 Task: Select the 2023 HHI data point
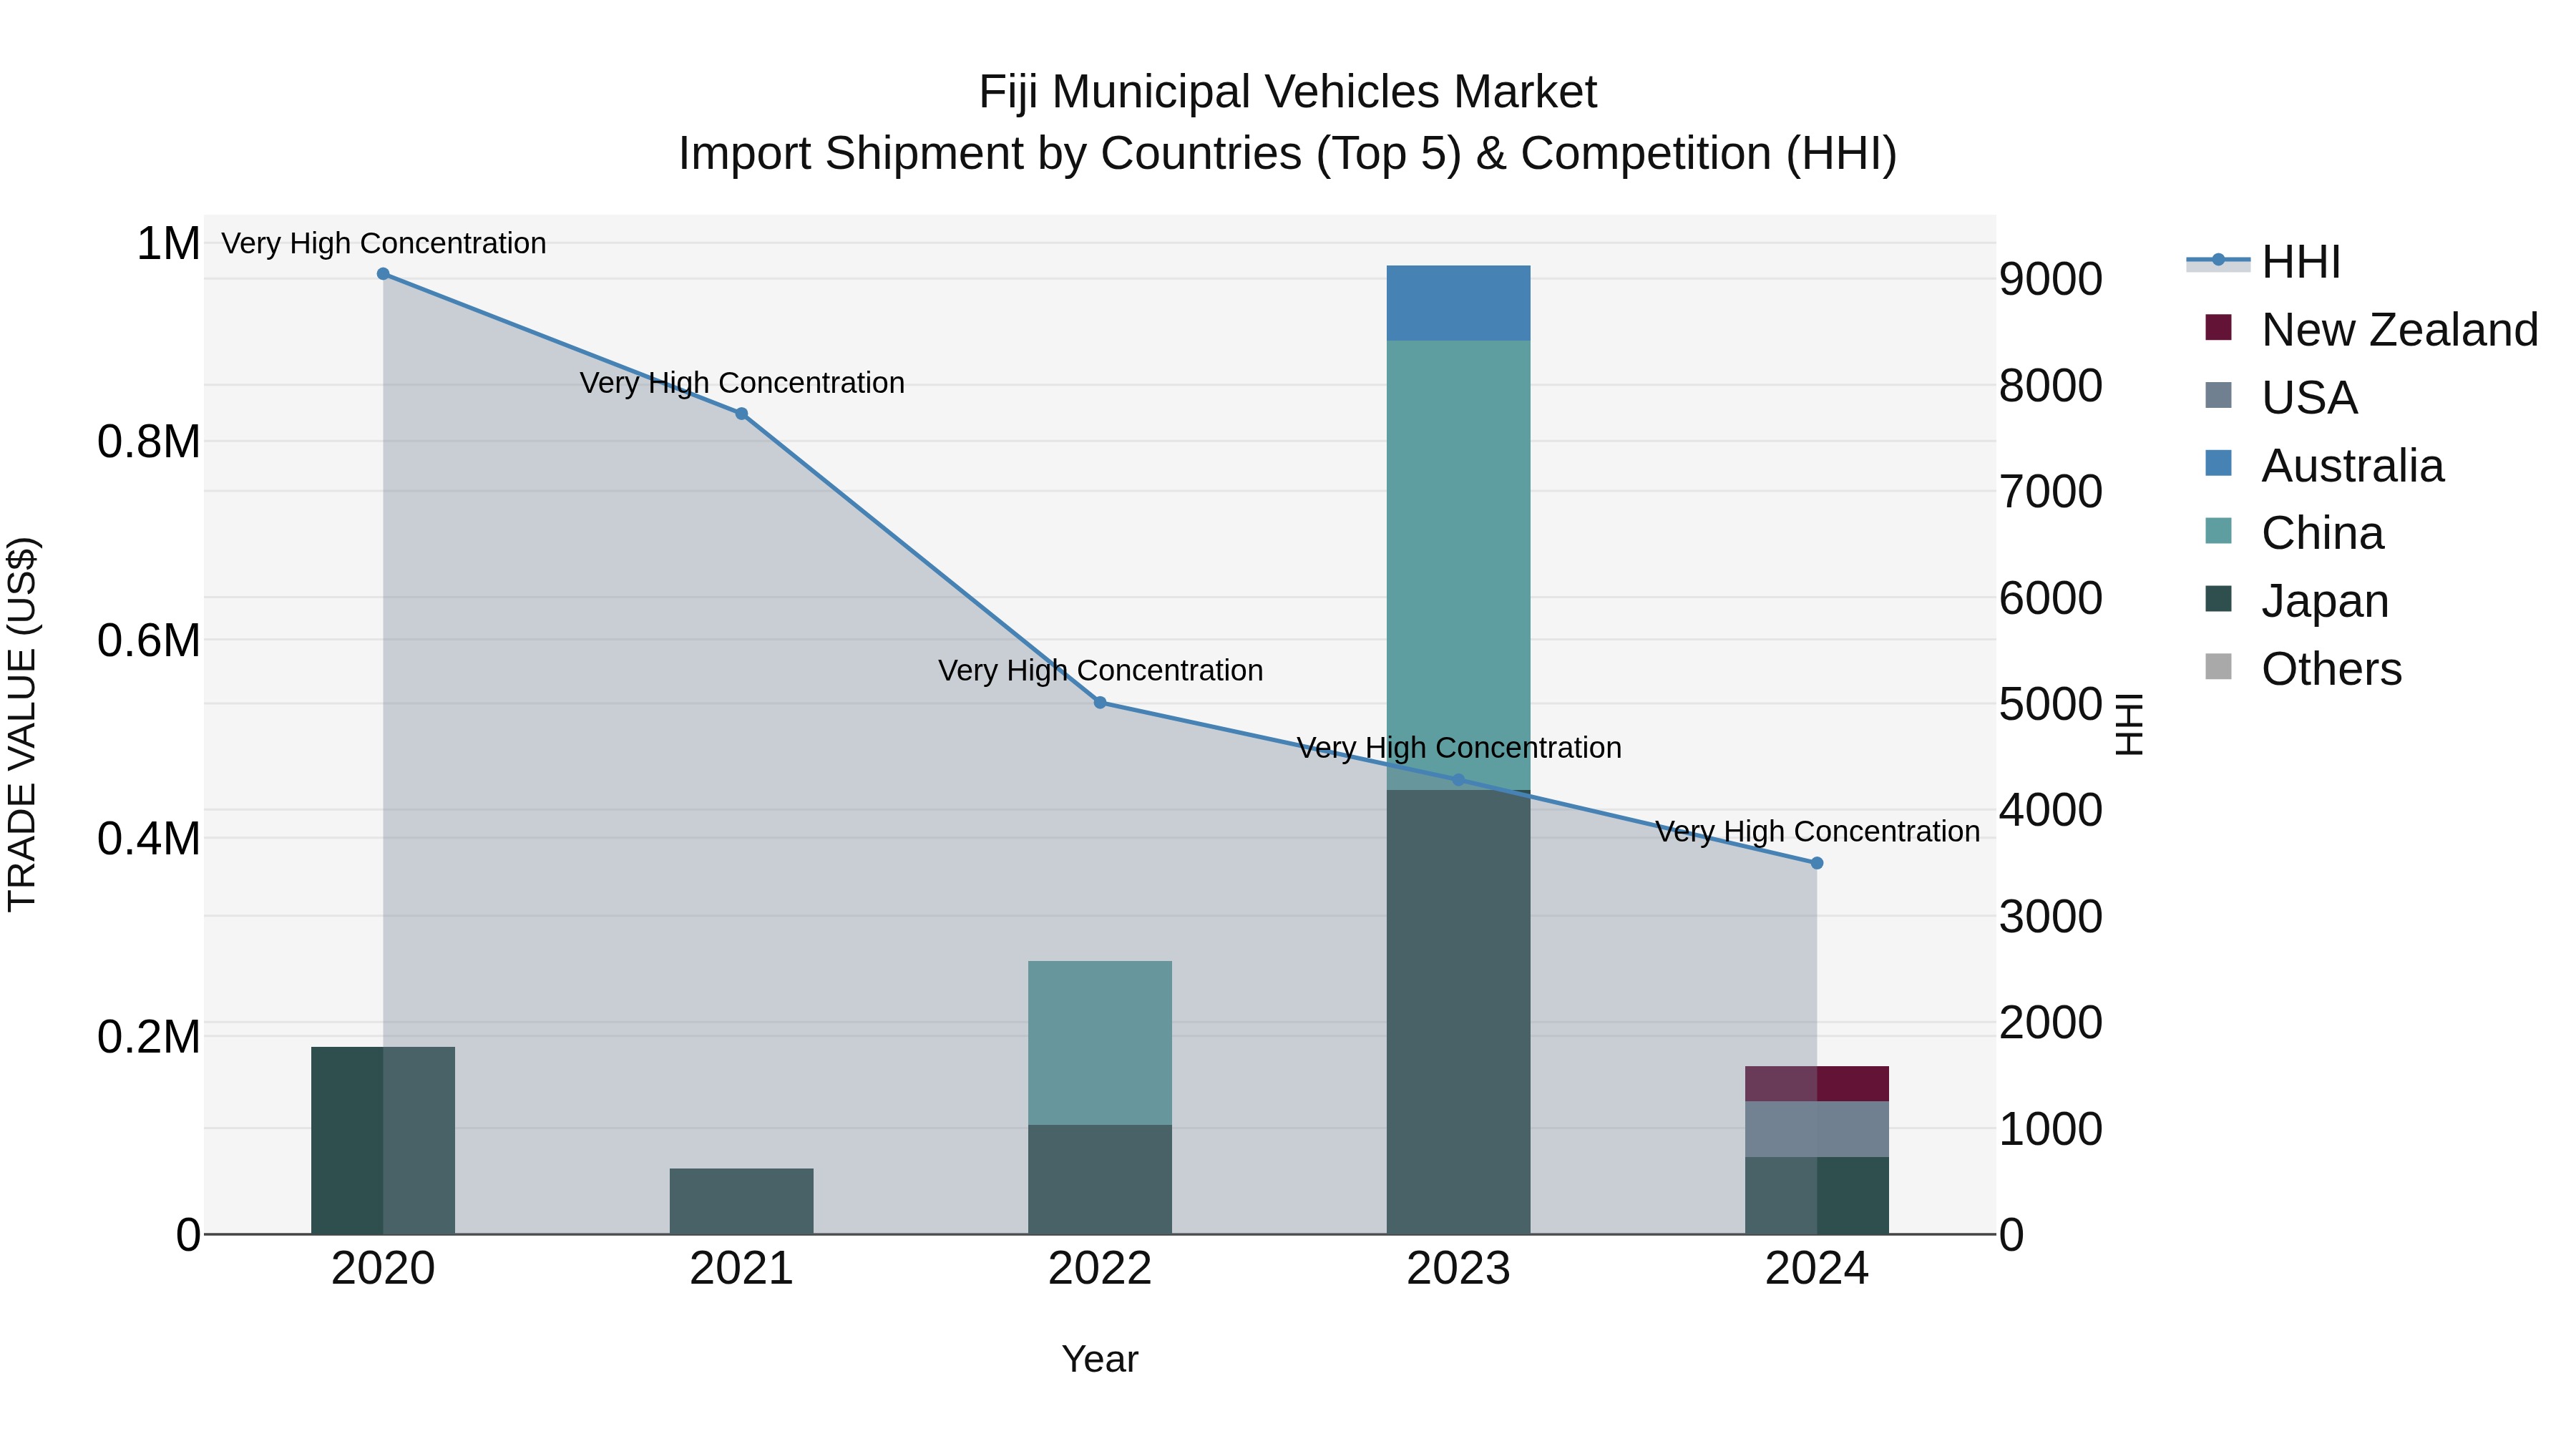pyautogui.click(x=1458, y=780)
